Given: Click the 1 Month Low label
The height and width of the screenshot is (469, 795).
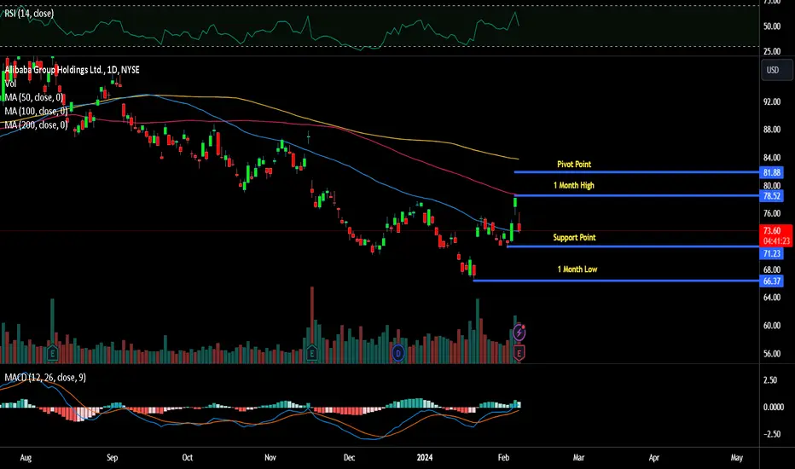Looking at the screenshot, I should tap(577, 269).
